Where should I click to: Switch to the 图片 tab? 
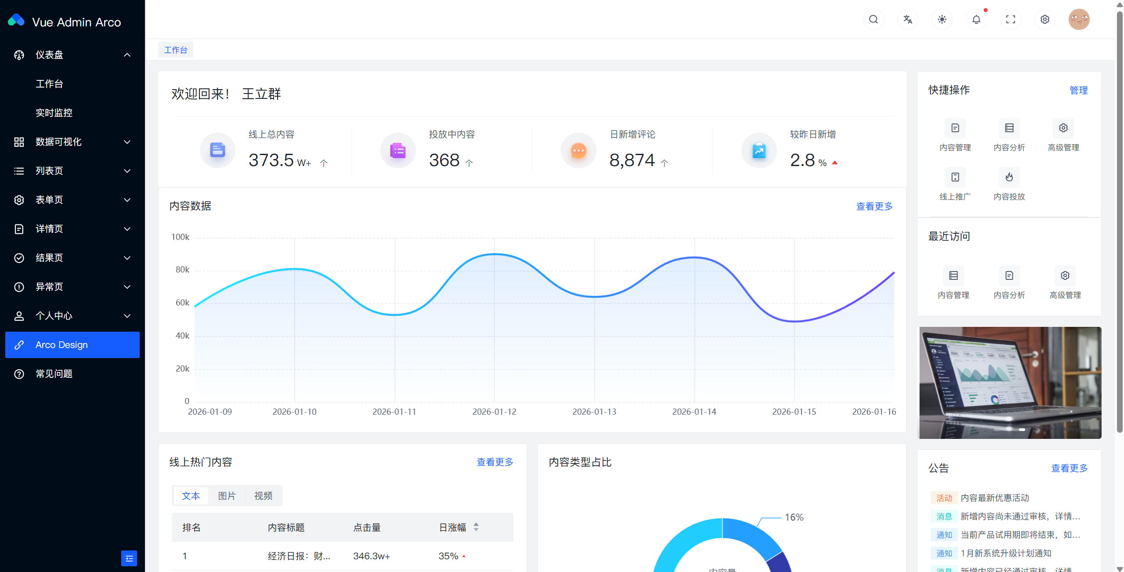point(227,496)
